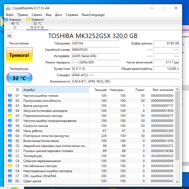Click status circle for attribute C6
This screenshot has width=189, height=189.
coord(10,171)
